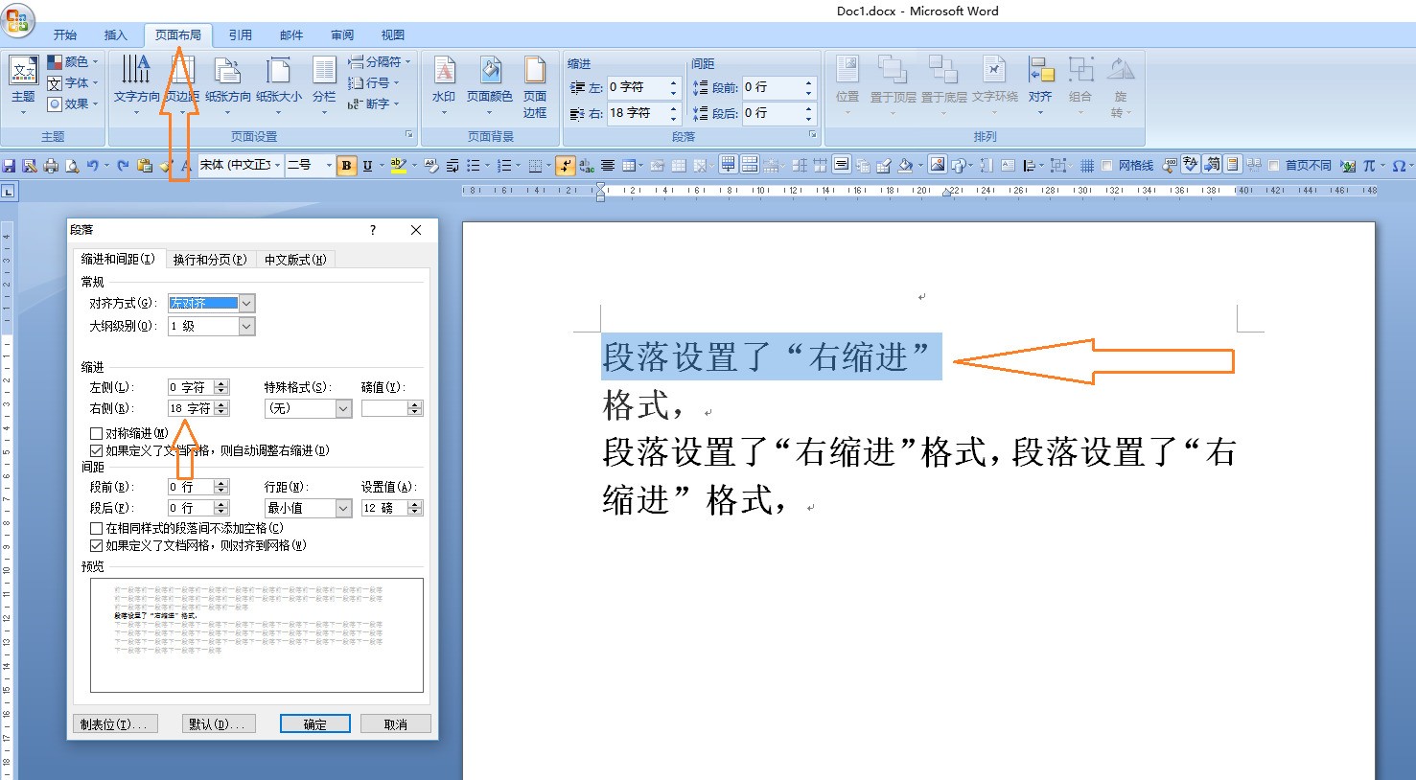Click the 设置值(A) spacing stepper
The image size is (1416, 780).
[x=414, y=508]
